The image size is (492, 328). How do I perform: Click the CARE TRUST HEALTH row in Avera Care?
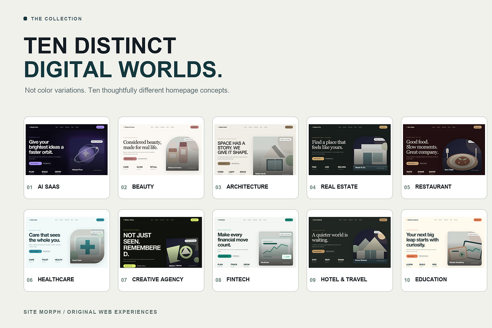[46, 260]
